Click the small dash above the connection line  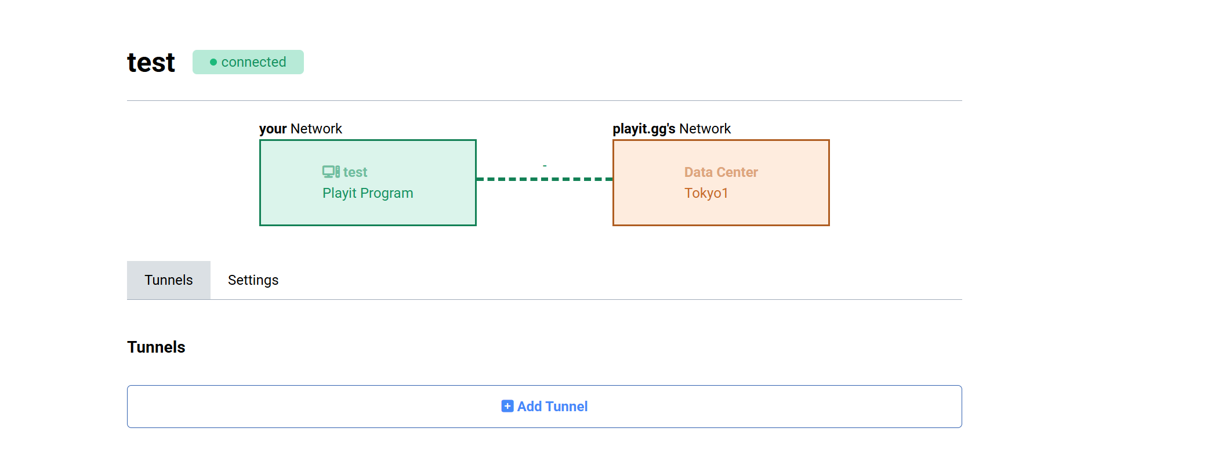pos(545,166)
